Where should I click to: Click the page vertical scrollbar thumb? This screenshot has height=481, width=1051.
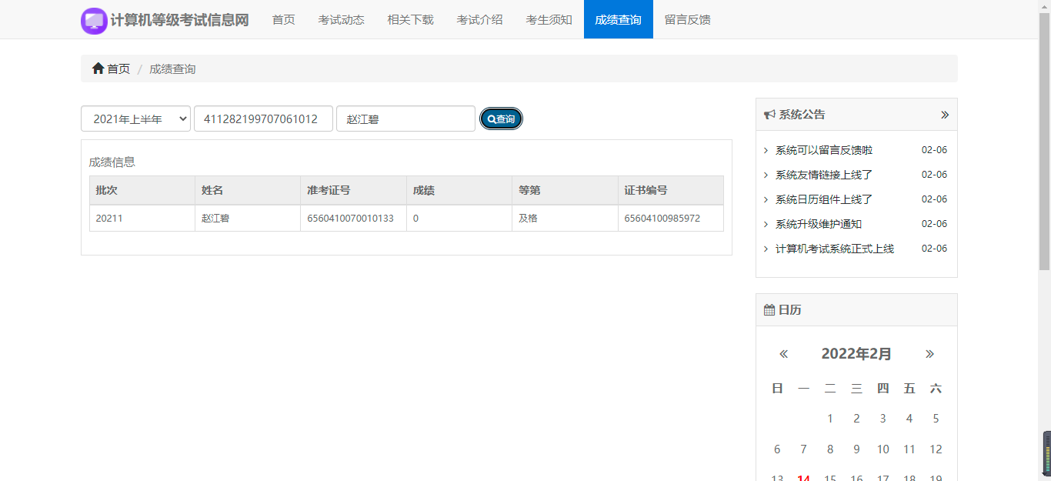pyautogui.click(x=1044, y=139)
